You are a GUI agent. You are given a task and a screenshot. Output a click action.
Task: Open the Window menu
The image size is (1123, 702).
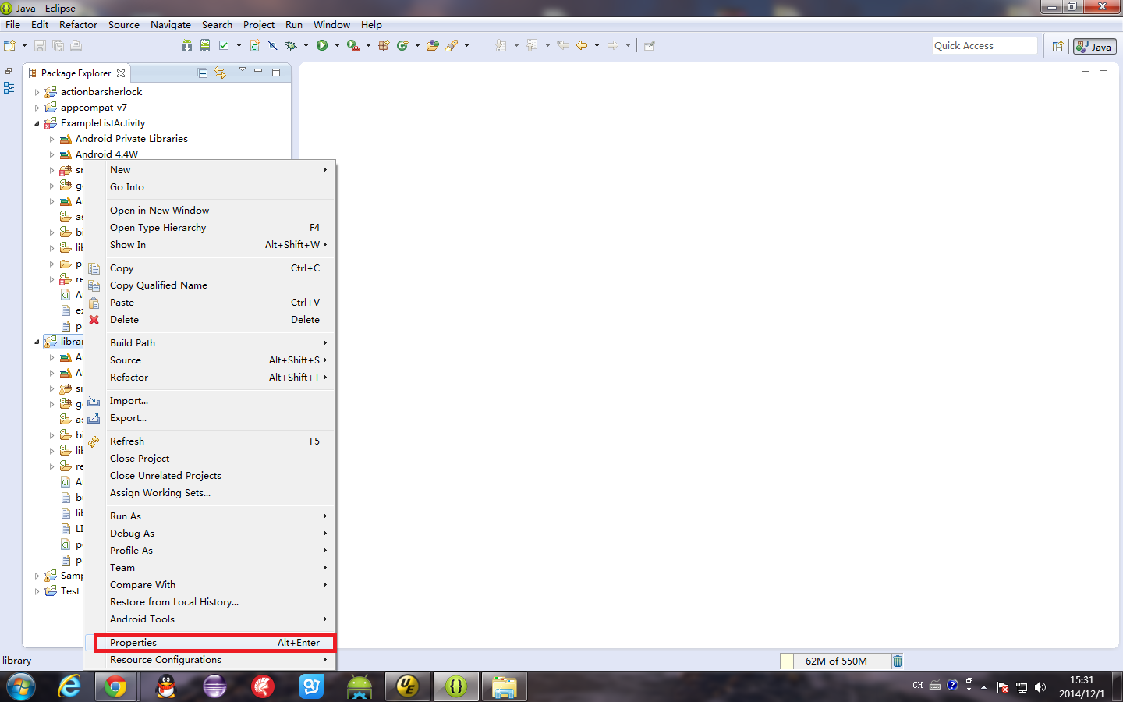[x=332, y=25]
